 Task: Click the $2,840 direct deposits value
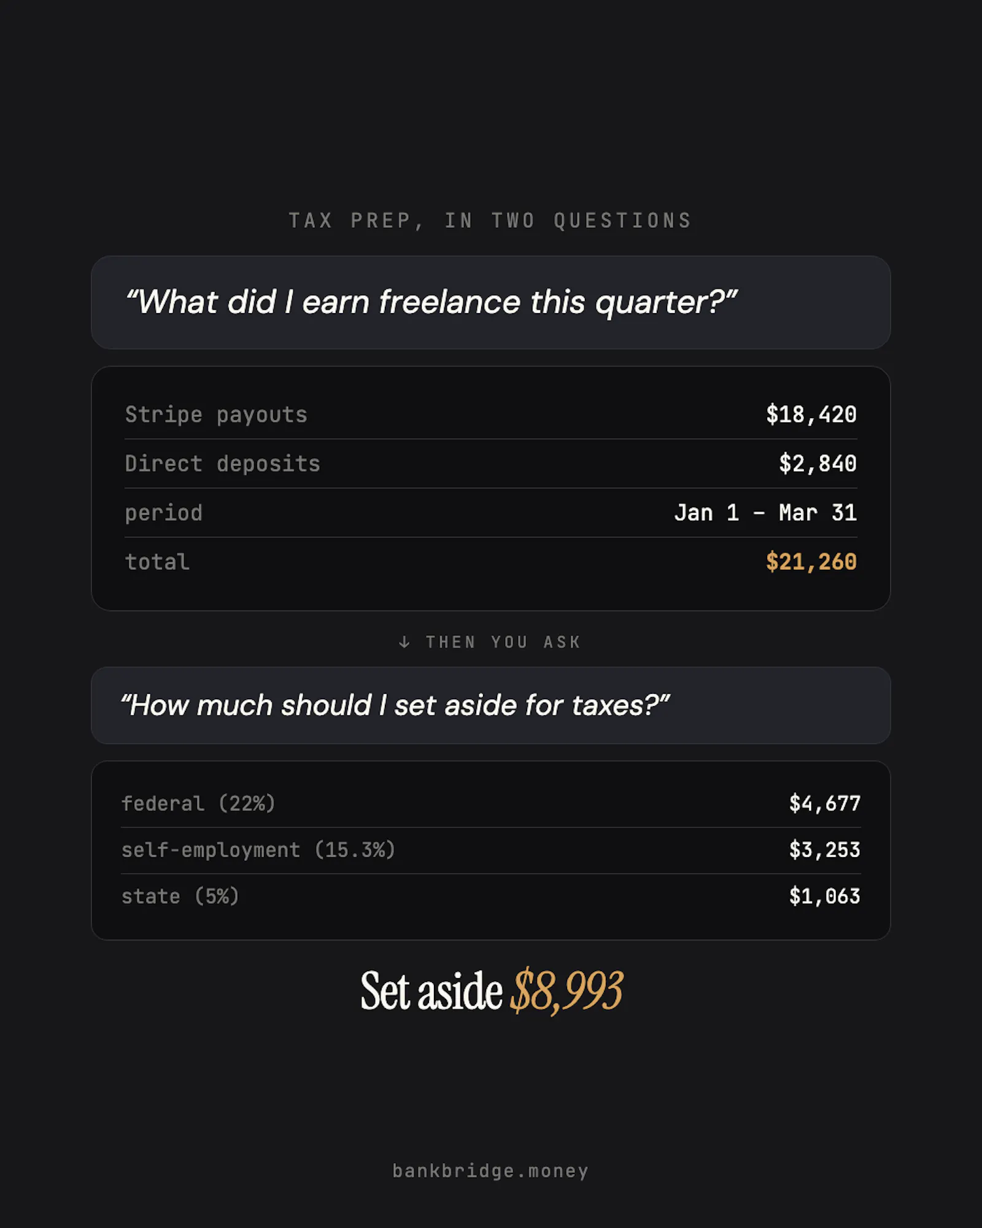(818, 464)
